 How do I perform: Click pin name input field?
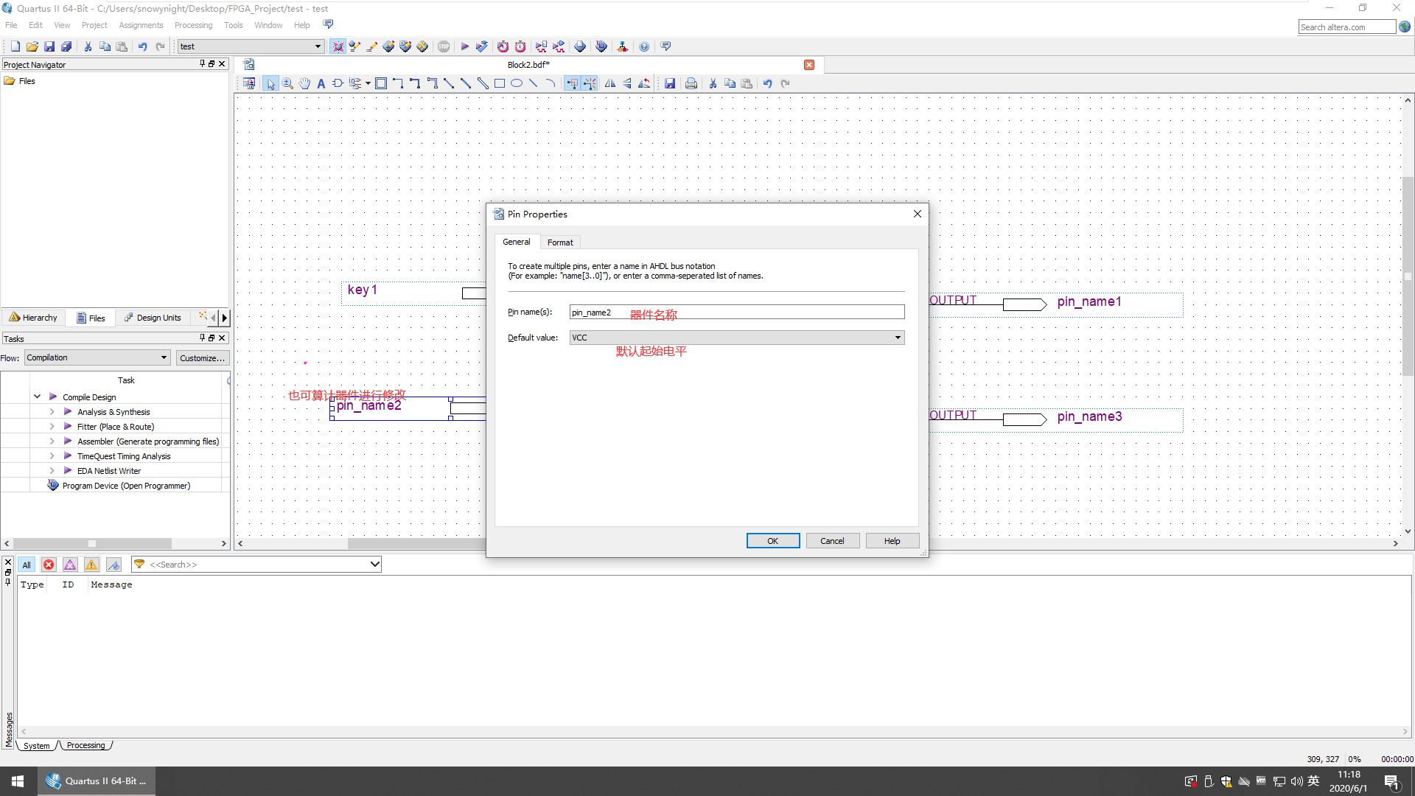coord(736,311)
